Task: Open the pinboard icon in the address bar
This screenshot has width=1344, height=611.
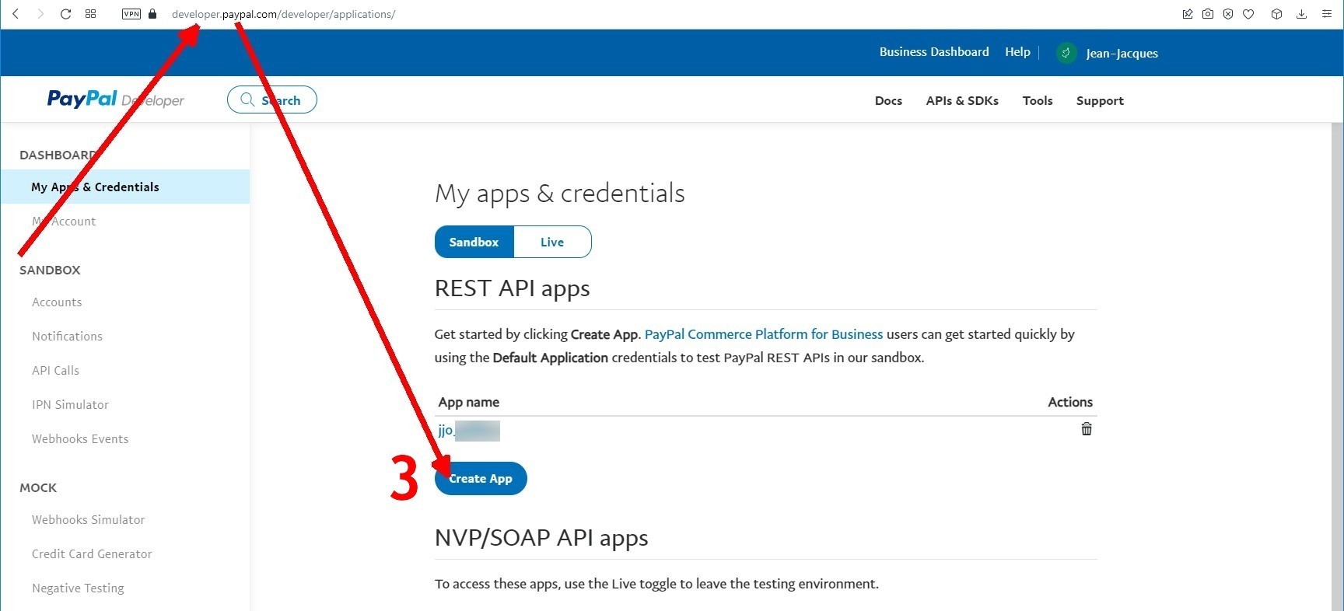Action: 1188,14
